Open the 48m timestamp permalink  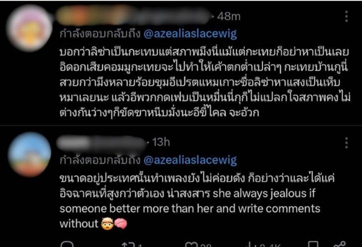pyautogui.click(x=229, y=16)
